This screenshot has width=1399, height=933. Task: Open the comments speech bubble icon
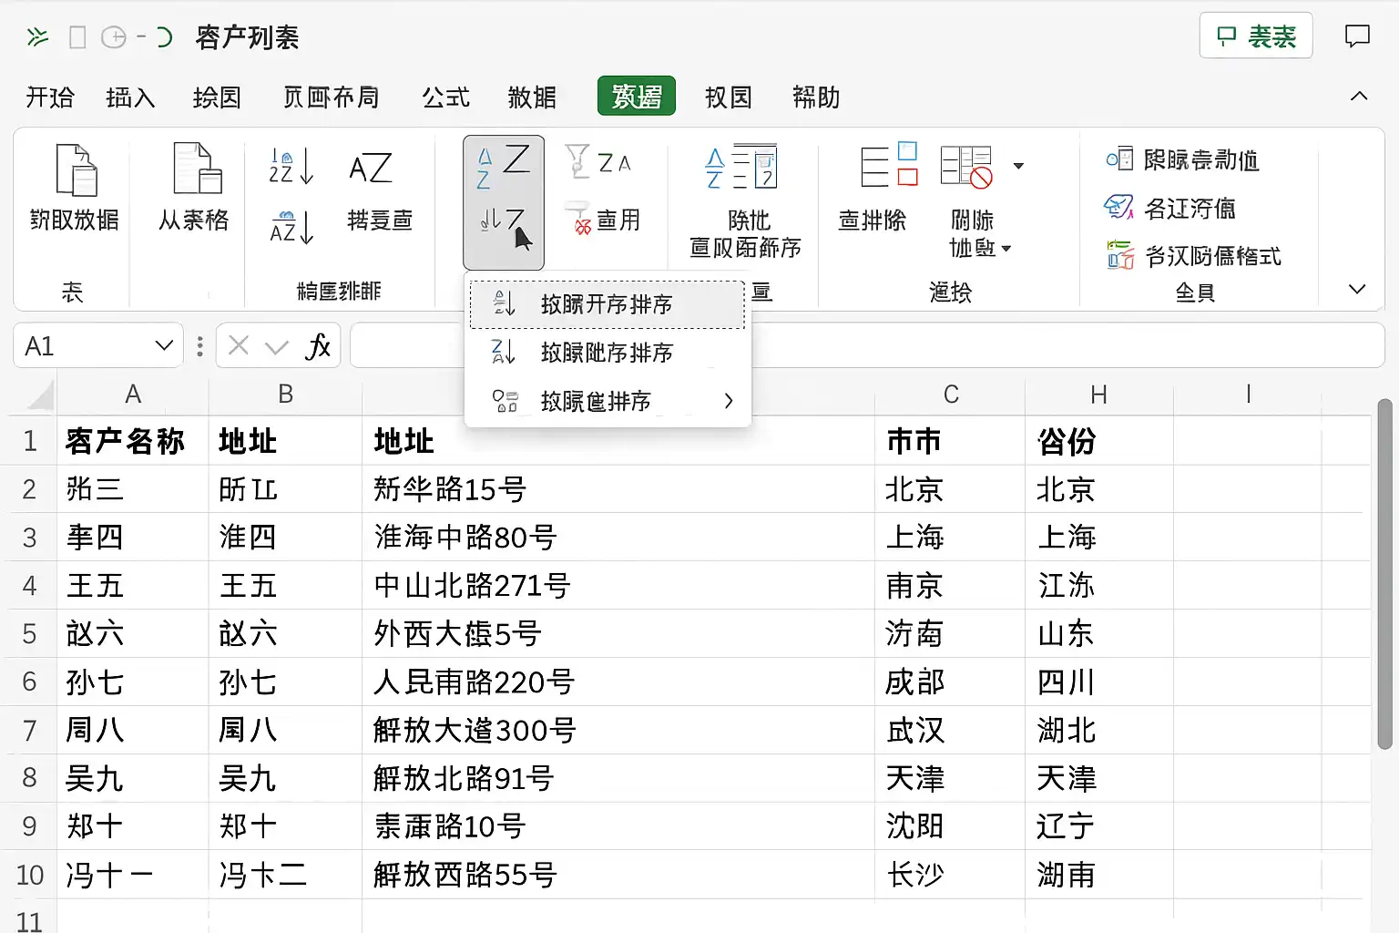[x=1357, y=36]
